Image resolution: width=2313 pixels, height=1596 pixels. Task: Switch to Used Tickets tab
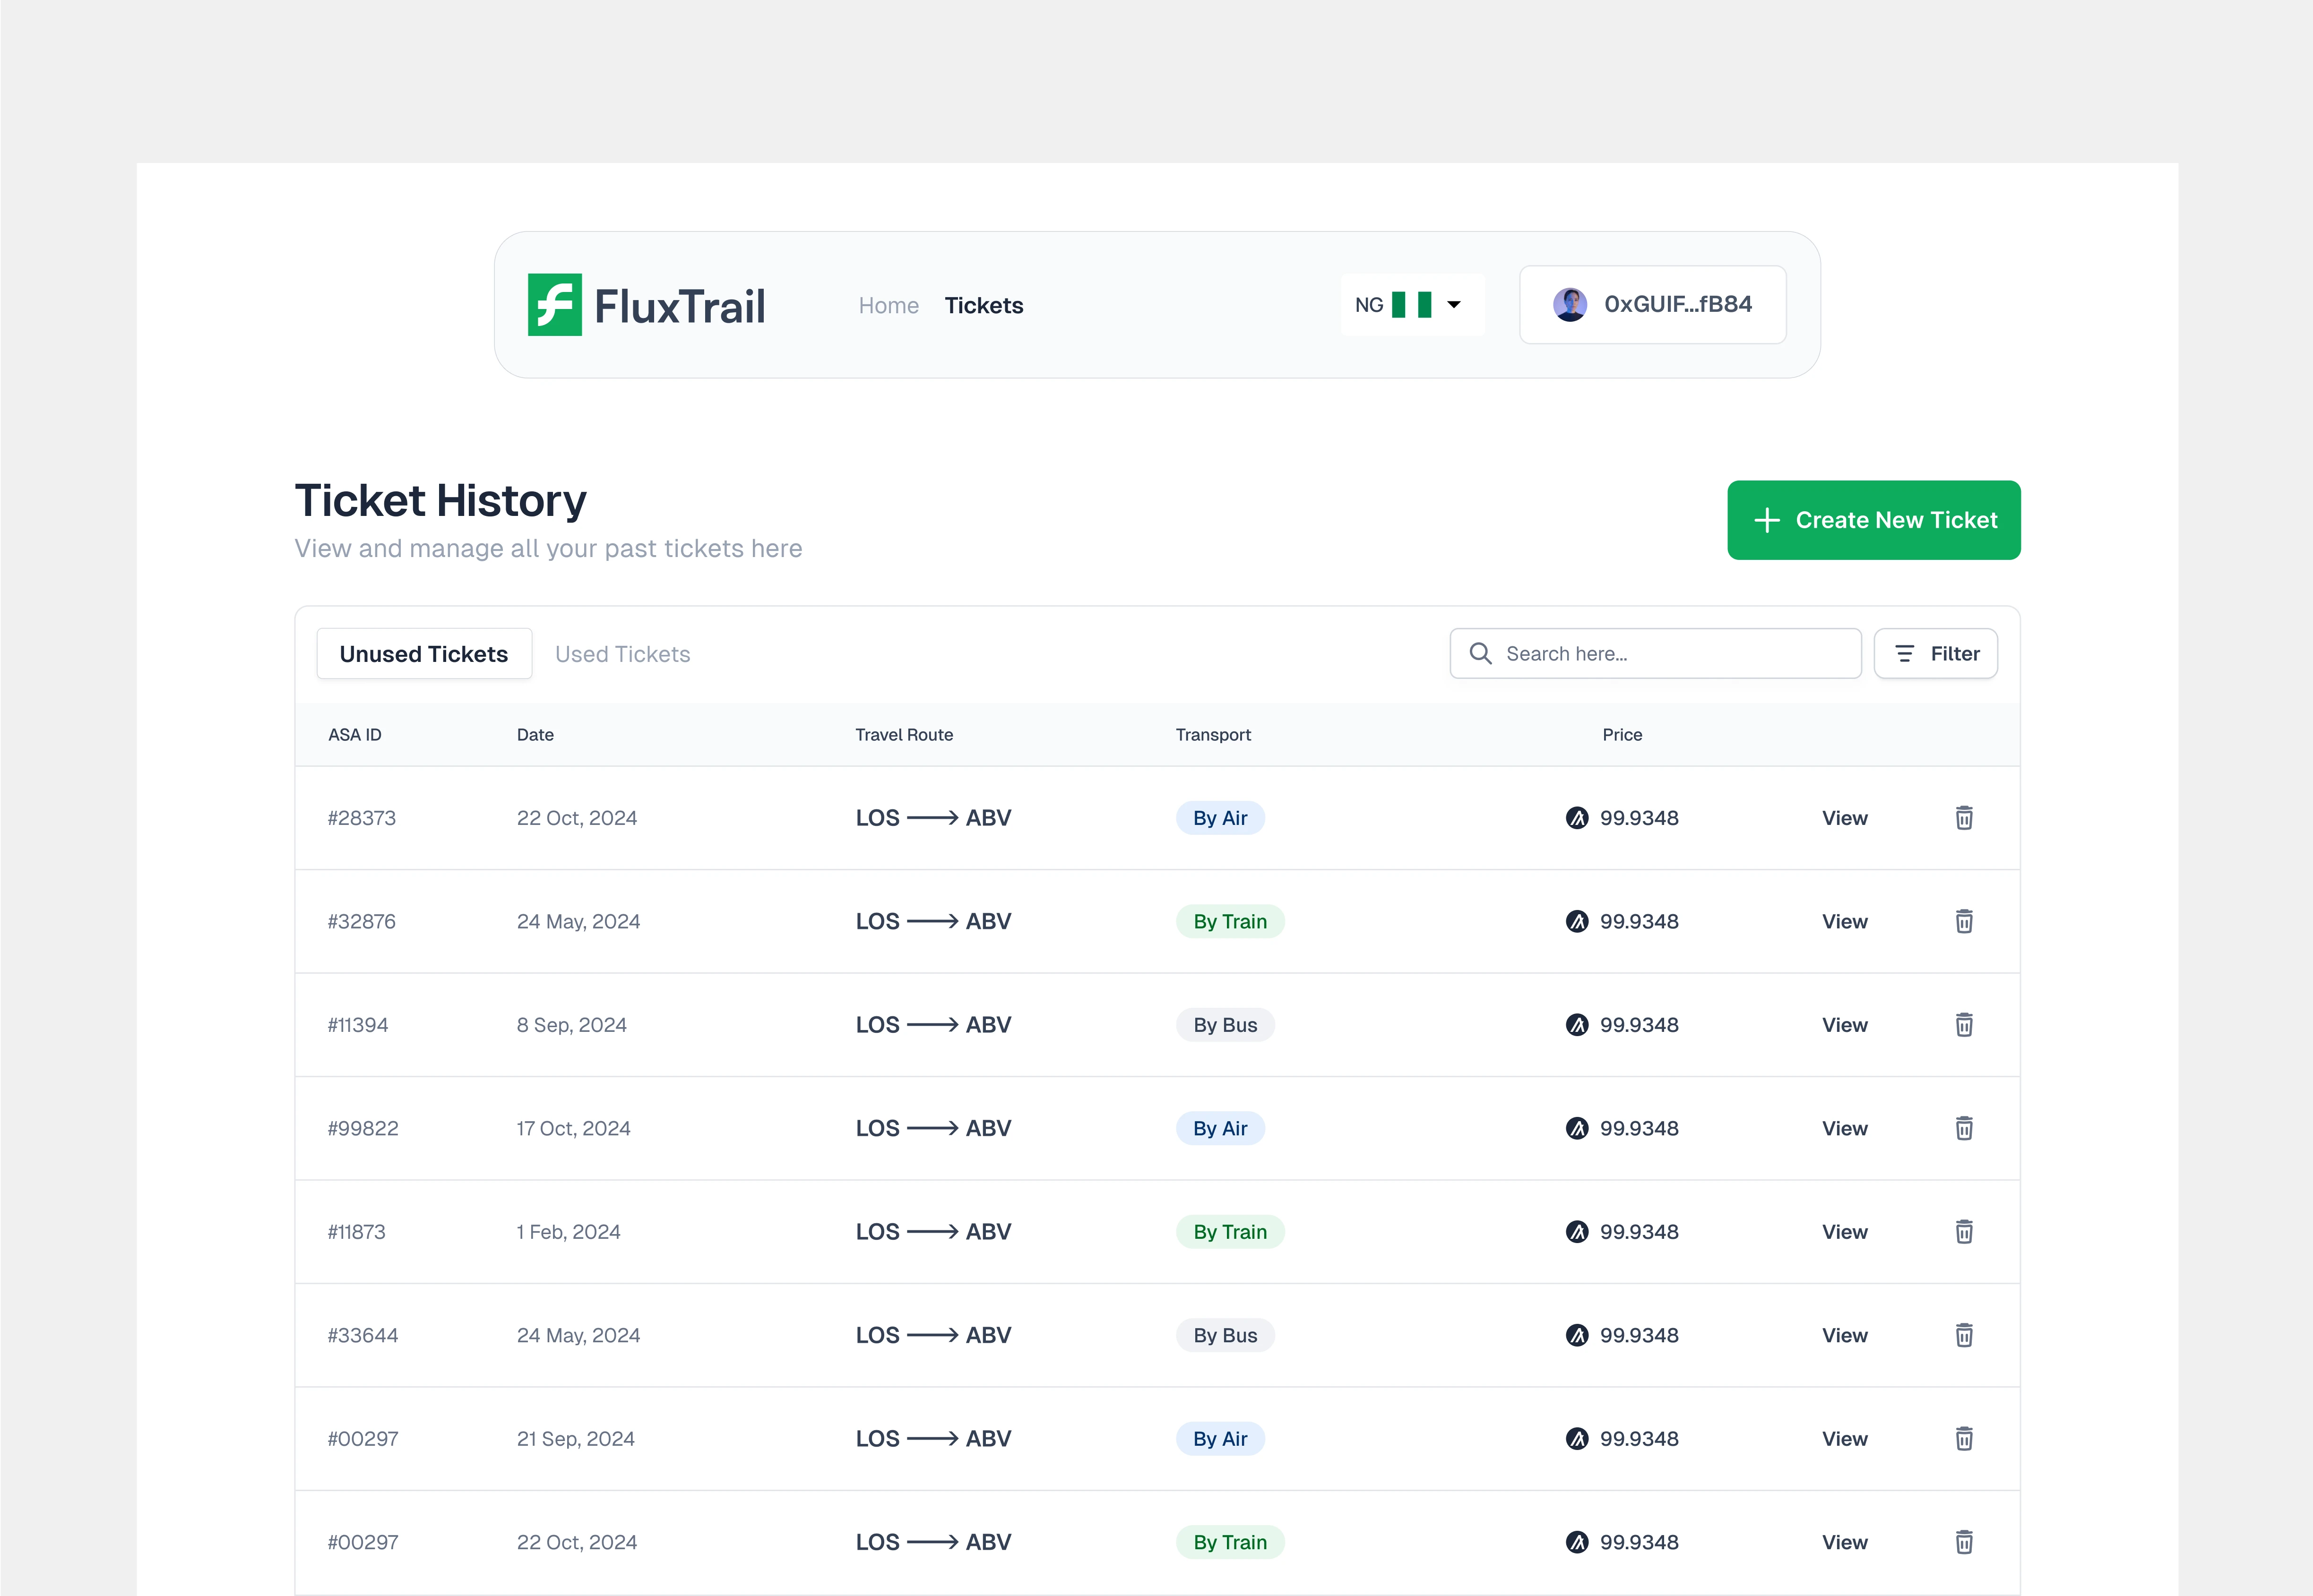622,654
